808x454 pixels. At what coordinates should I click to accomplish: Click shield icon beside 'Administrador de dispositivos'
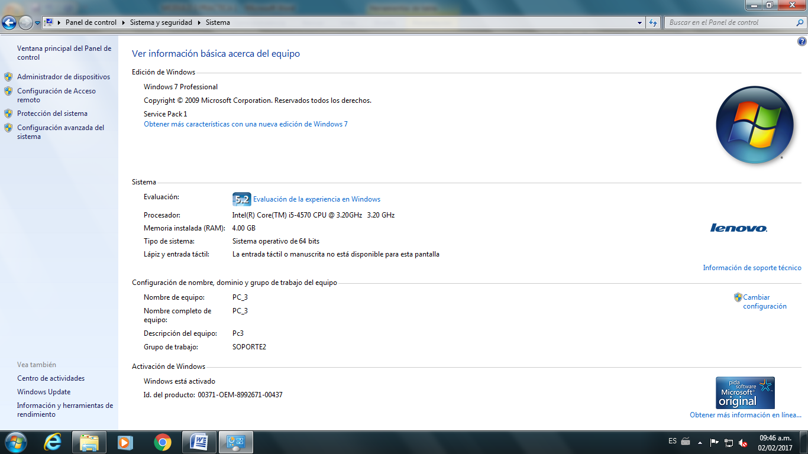(x=8, y=77)
